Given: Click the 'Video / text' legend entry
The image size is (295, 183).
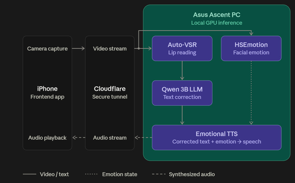Looking at the screenshot, I should point(46,174).
